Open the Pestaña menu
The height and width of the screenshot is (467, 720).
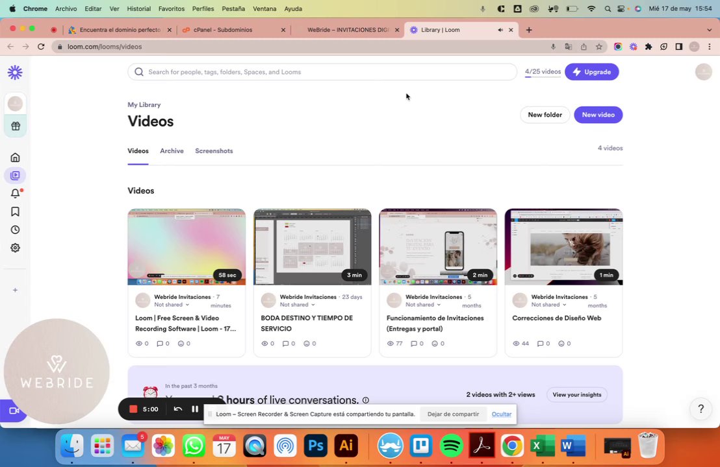tap(233, 8)
